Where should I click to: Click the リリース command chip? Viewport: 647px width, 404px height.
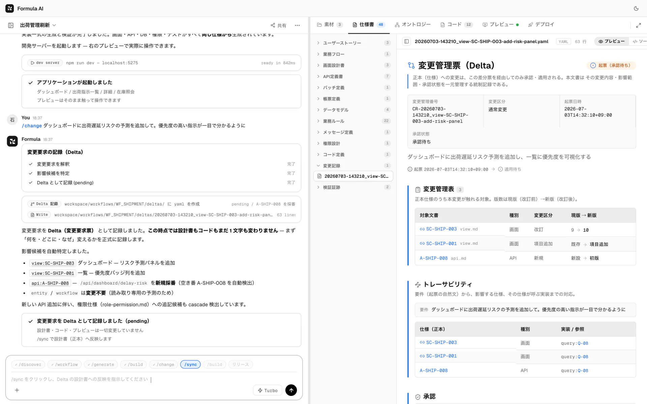pyautogui.click(x=241, y=364)
